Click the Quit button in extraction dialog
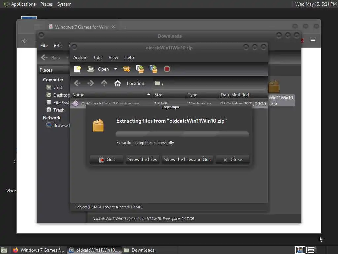 (107, 160)
